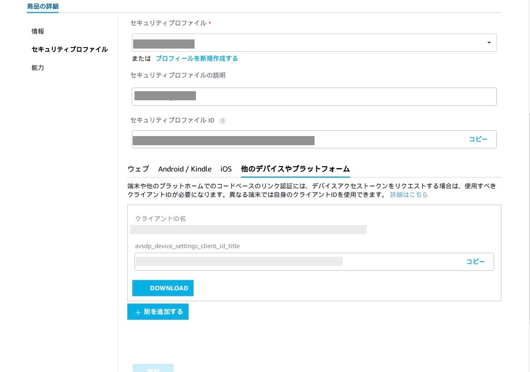Select 情報 in the sidebar
Screen dimensions: 530x372
click(x=38, y=31)
